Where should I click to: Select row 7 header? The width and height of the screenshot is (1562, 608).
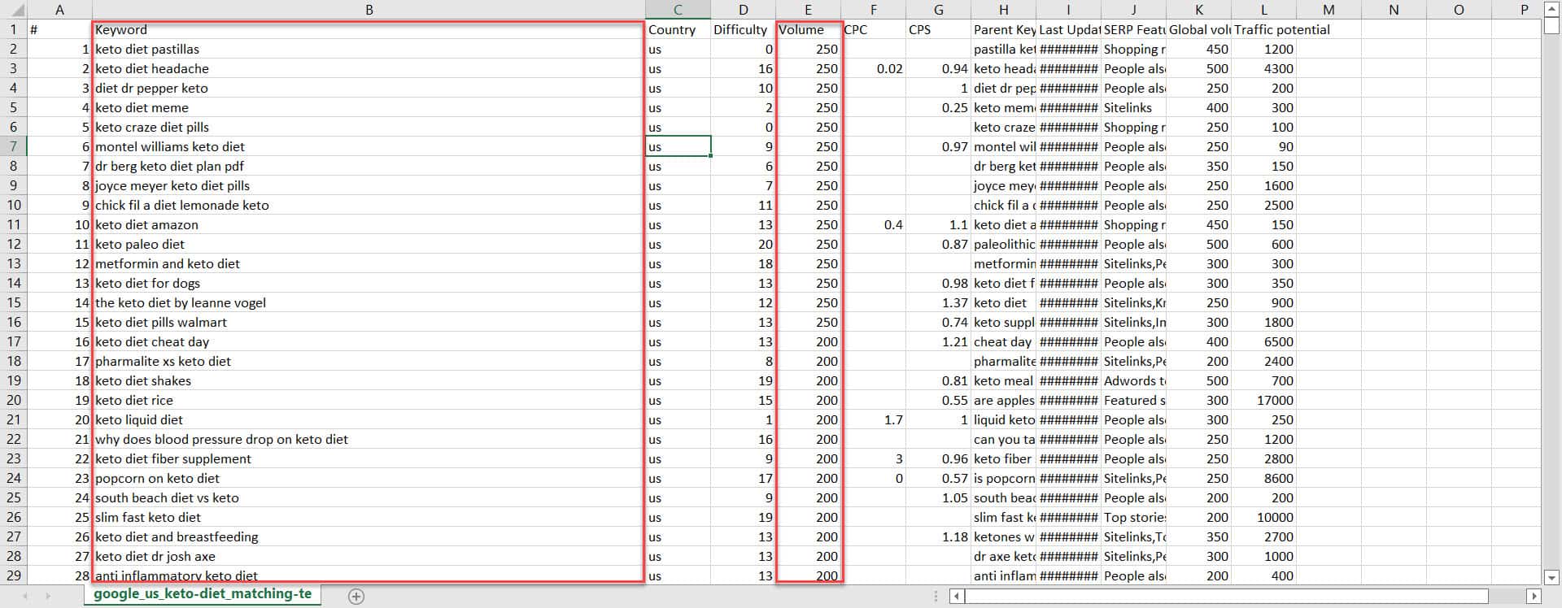click(x=13, y=146)
